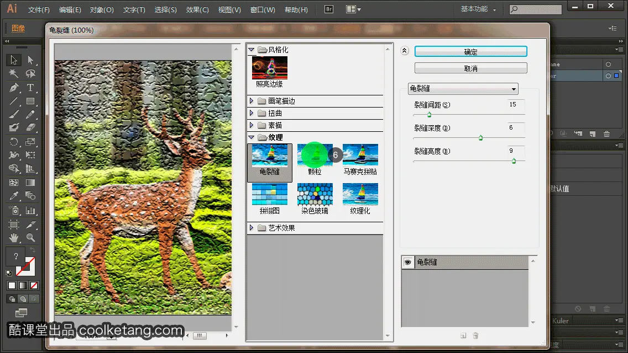Click the new effect layer icon
628x353 pixels.
[463, 336]
